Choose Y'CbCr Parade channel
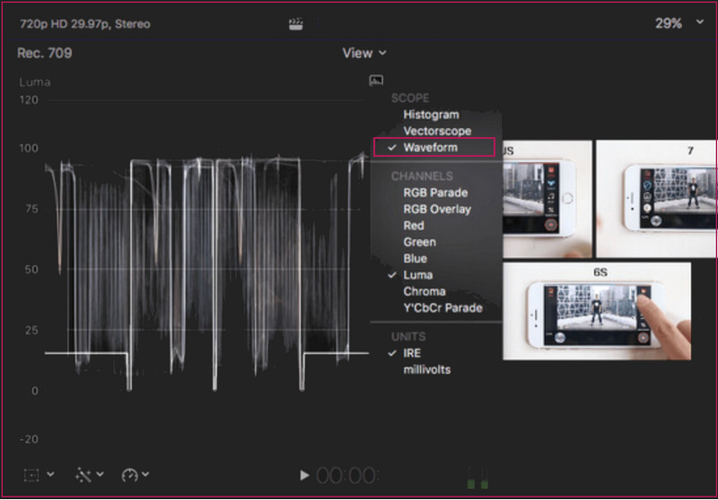The height and width of the screenshot is (500, 718). click(x=442, y=308)
